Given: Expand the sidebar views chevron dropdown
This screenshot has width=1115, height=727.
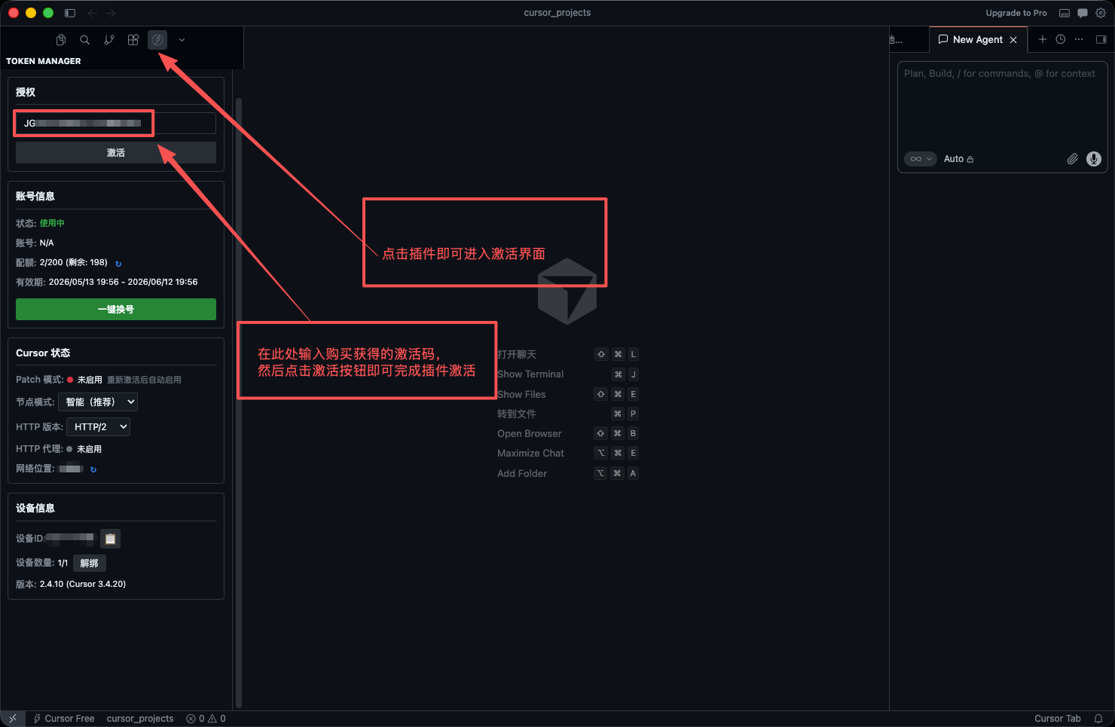Looking at the screenshot, I should pyautogui.click(x=182, y=40).
